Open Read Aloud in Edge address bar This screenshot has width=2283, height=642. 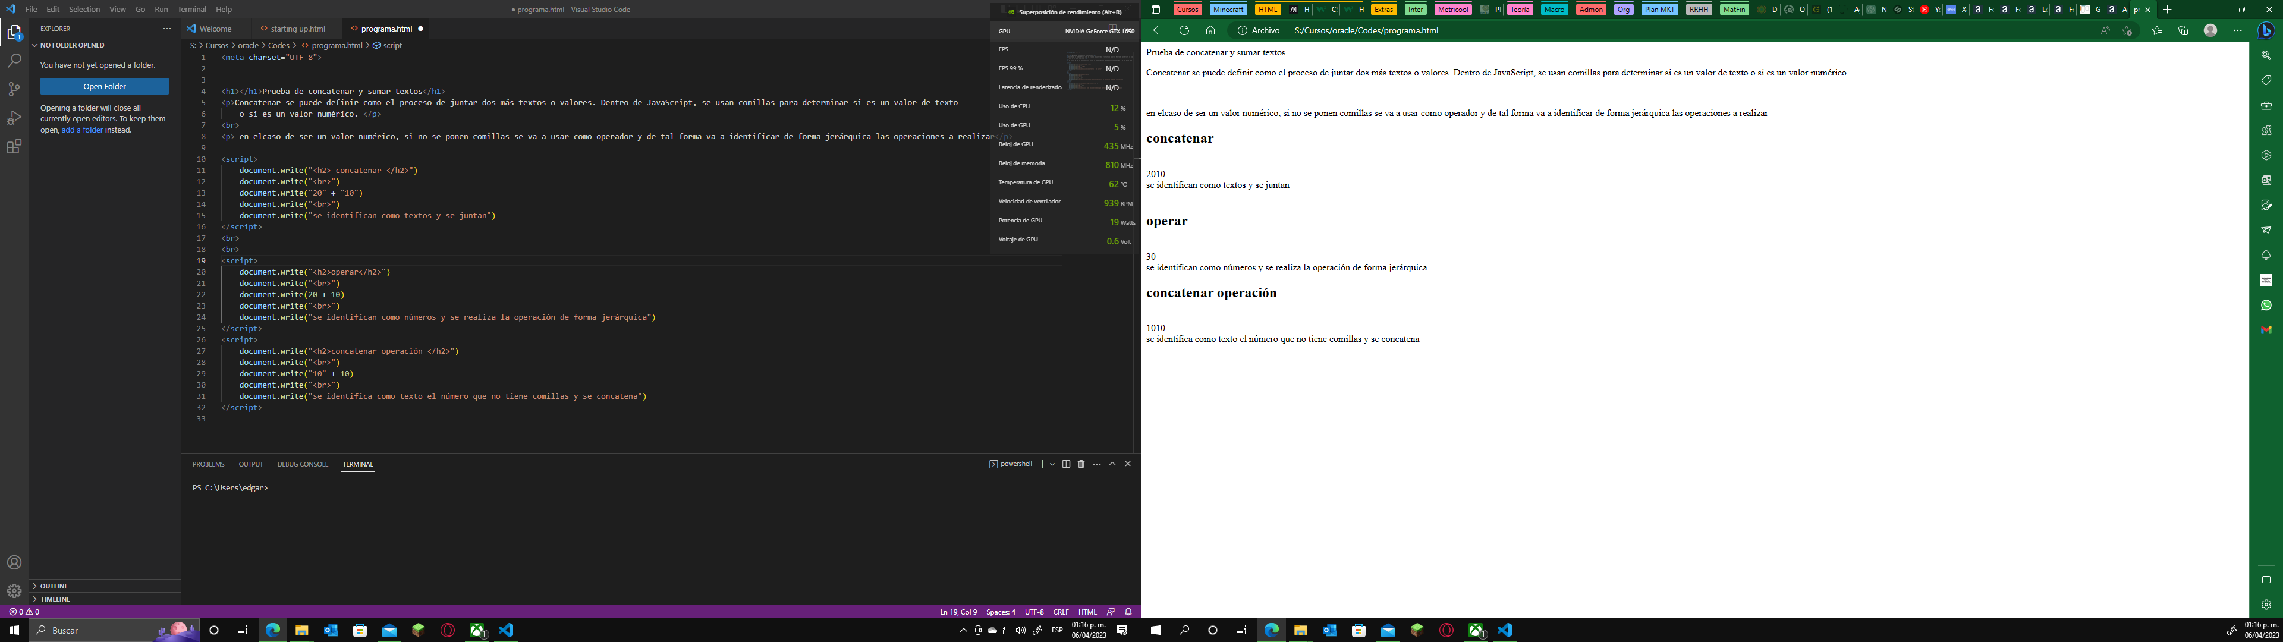[2105, 30]
